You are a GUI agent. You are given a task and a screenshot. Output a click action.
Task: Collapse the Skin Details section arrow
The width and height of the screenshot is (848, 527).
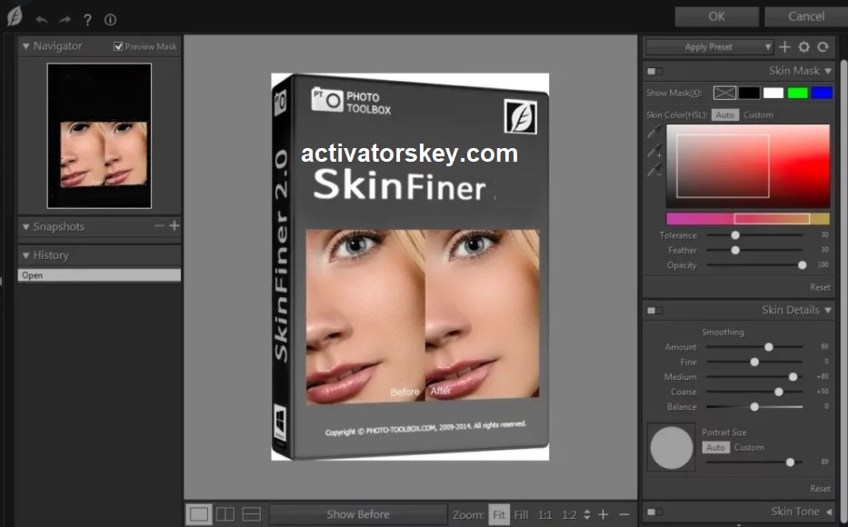pyautogui.click(x=828, y=310)
